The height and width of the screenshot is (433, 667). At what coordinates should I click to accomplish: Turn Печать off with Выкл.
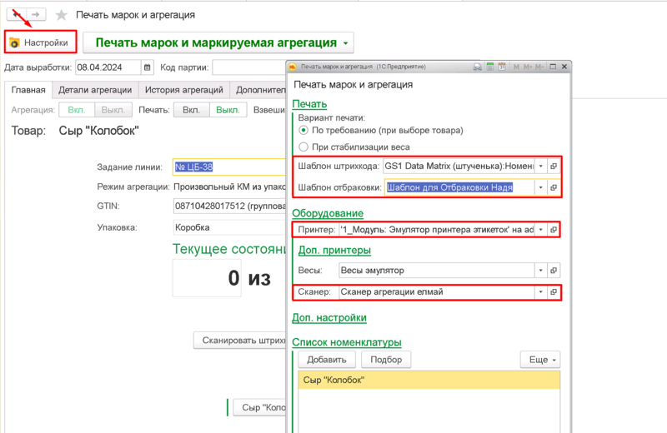[228, 110]
